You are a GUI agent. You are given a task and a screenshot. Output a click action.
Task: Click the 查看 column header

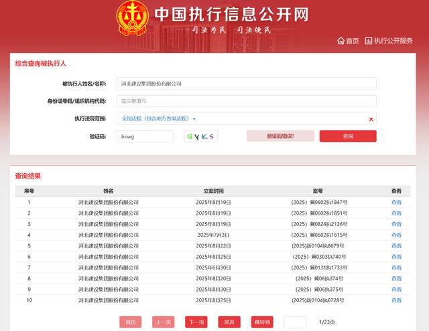pos(396,191)
